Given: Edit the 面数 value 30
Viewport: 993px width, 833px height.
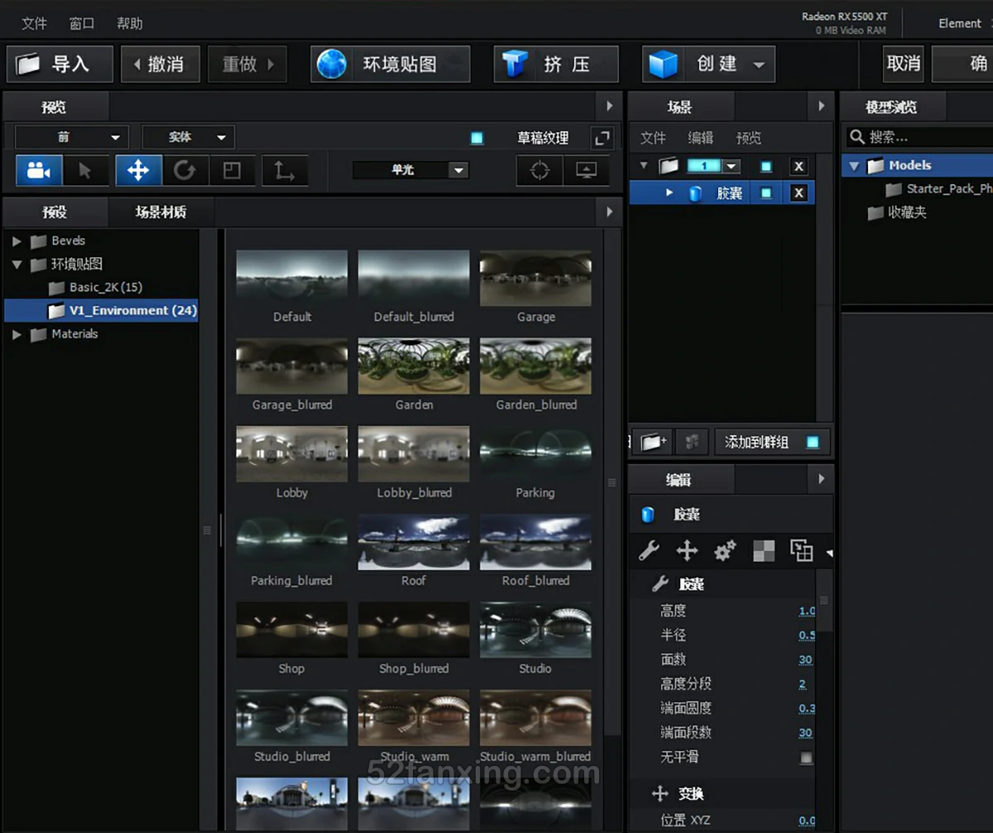Looking at the screenshot, I should coord(805,660).
